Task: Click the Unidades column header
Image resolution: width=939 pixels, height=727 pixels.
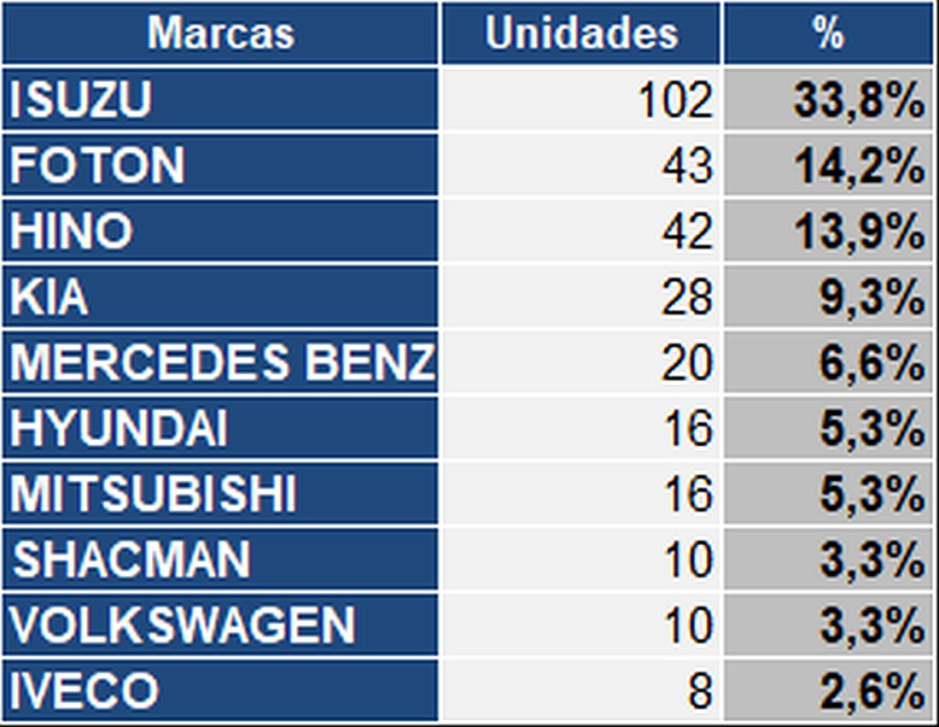Action: pyautogui.click(x=580, y=33)
